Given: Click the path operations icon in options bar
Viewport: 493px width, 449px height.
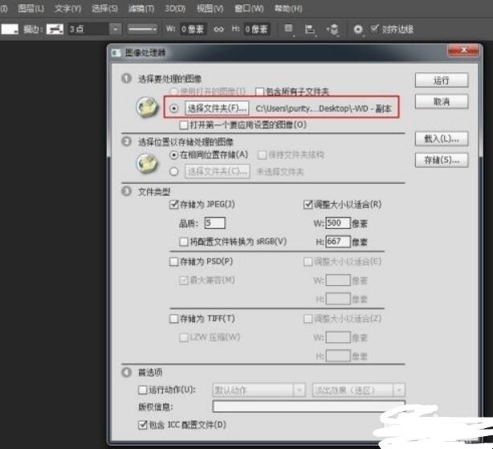Looking at the screenshot, I should (x=288, y=29).
